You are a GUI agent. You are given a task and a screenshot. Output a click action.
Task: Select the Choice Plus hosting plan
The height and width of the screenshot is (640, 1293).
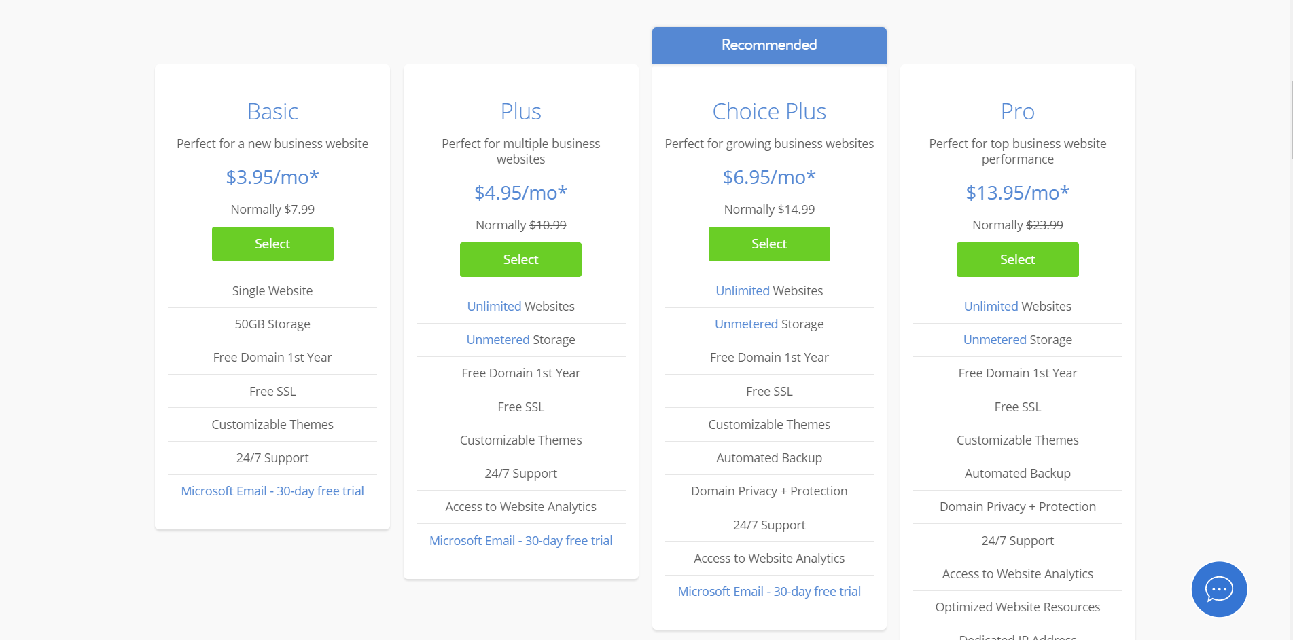pos(769,244)
